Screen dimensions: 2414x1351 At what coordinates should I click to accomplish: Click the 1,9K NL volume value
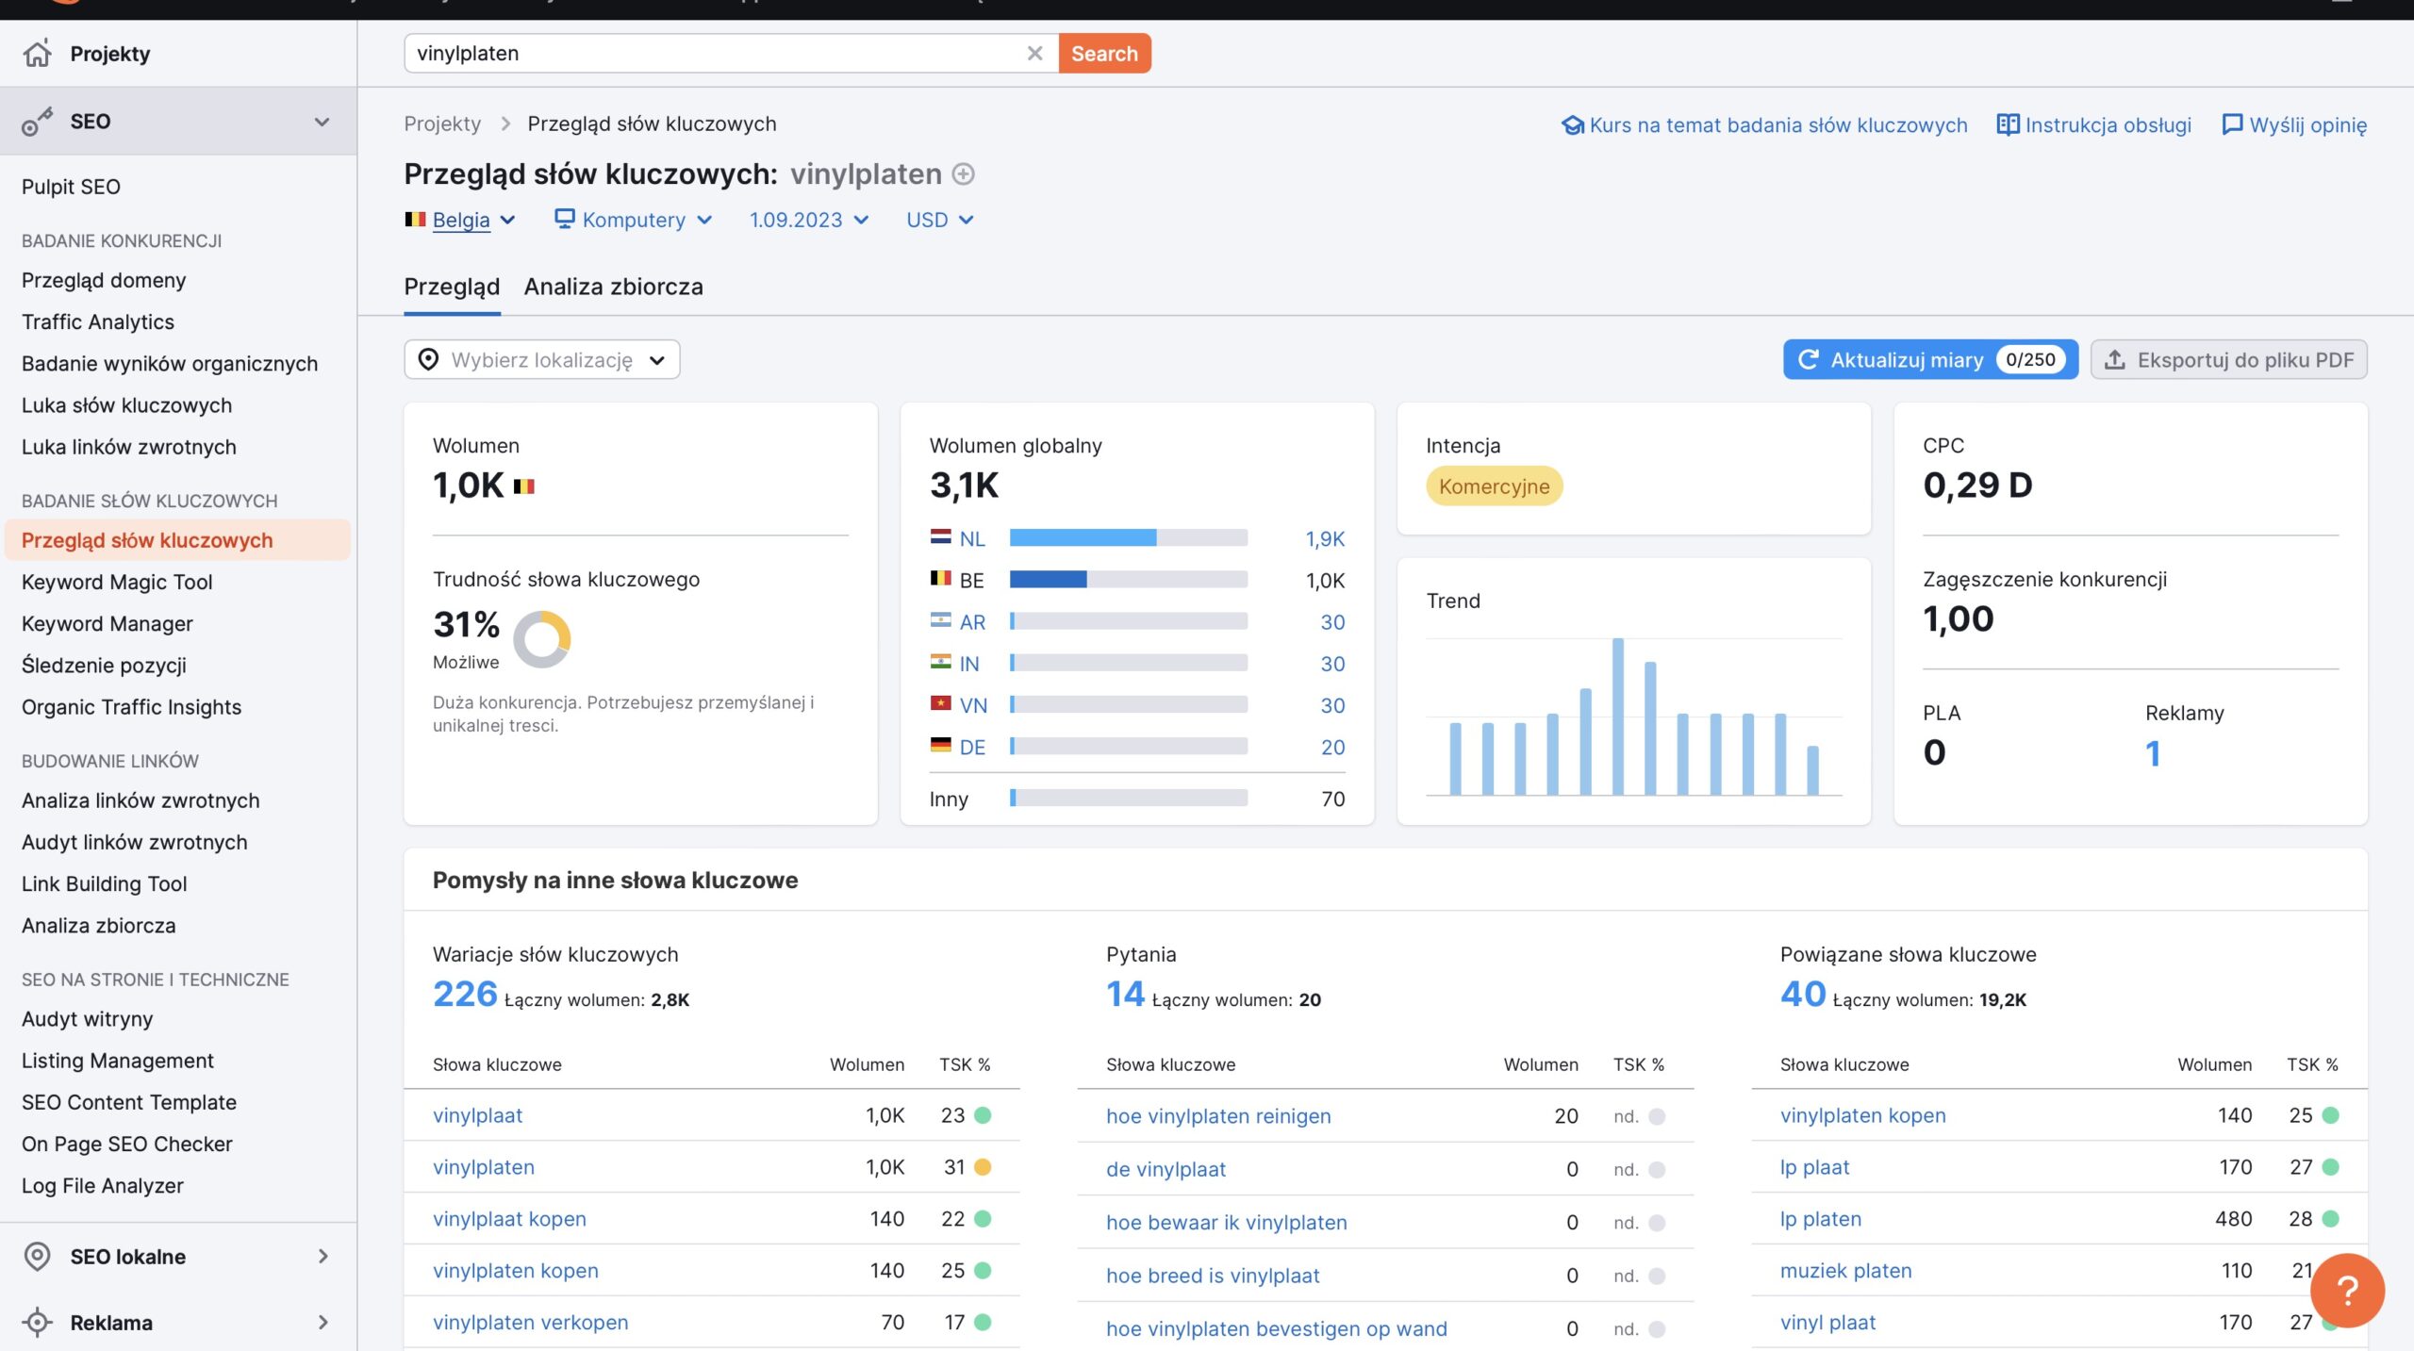point(1325,538)
